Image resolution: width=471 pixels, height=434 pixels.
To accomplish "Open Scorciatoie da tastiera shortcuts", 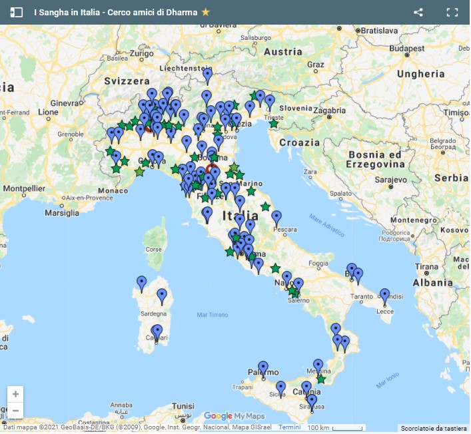I will pyautogui.click(x=434, y=428).
